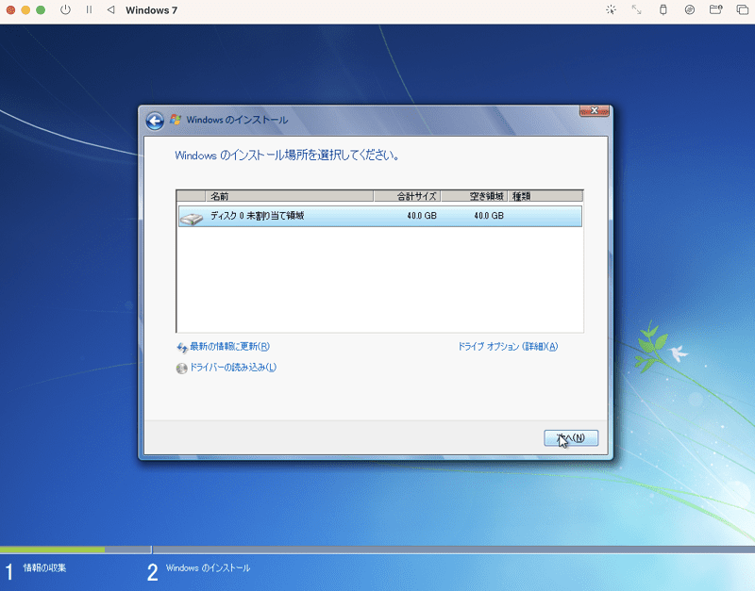The width and height of the screenshot is (755, 591).
Task: Click the disc icon in the VM toolbar
Action: point(690,10)
